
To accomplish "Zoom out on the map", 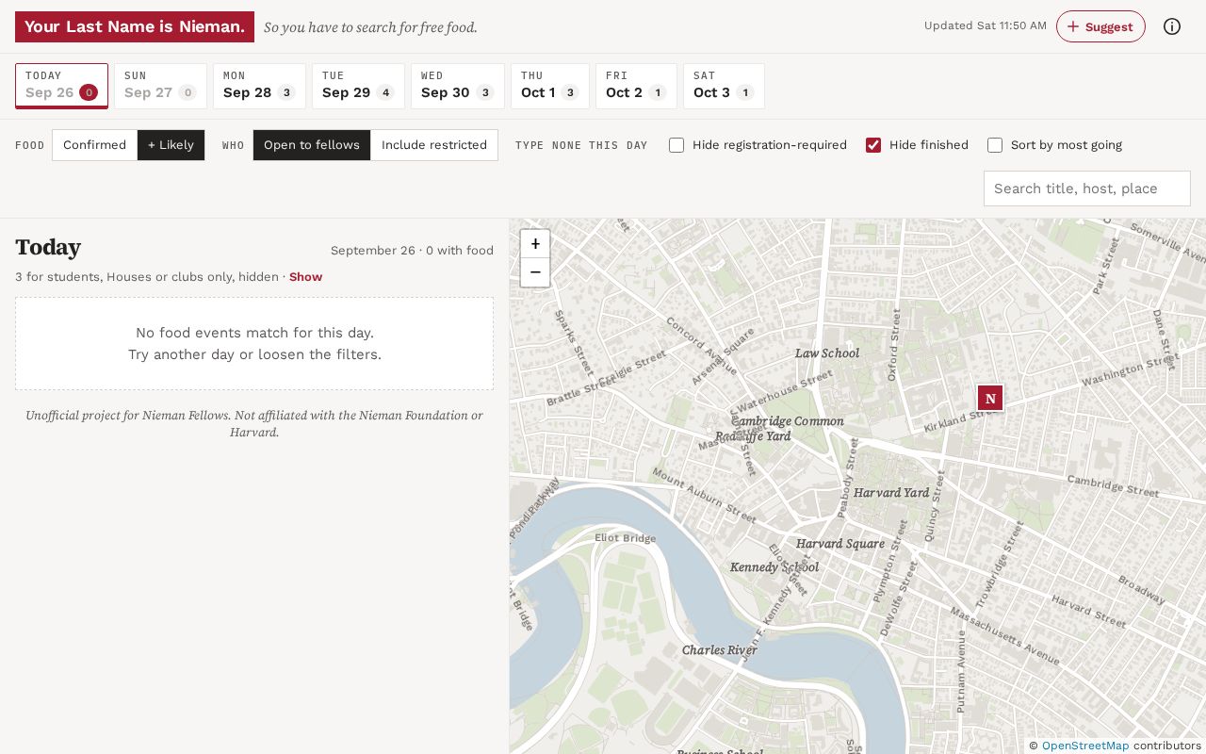I will tap(535, 272).
